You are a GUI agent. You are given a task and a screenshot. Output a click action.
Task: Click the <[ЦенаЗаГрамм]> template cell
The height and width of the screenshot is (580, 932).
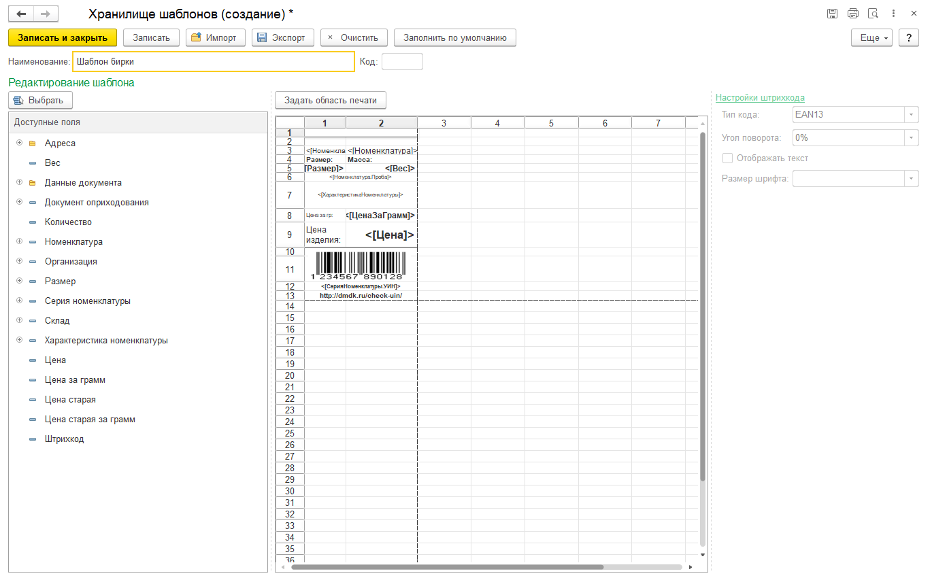380,216
